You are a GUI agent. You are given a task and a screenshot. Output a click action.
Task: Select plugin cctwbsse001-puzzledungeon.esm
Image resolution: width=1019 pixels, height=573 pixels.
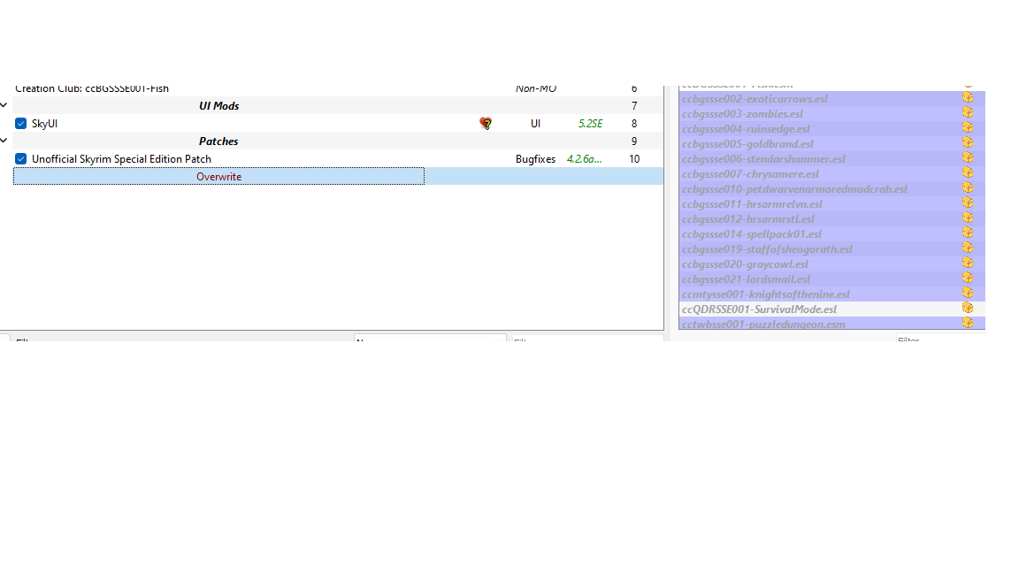(x=763, y=325)
